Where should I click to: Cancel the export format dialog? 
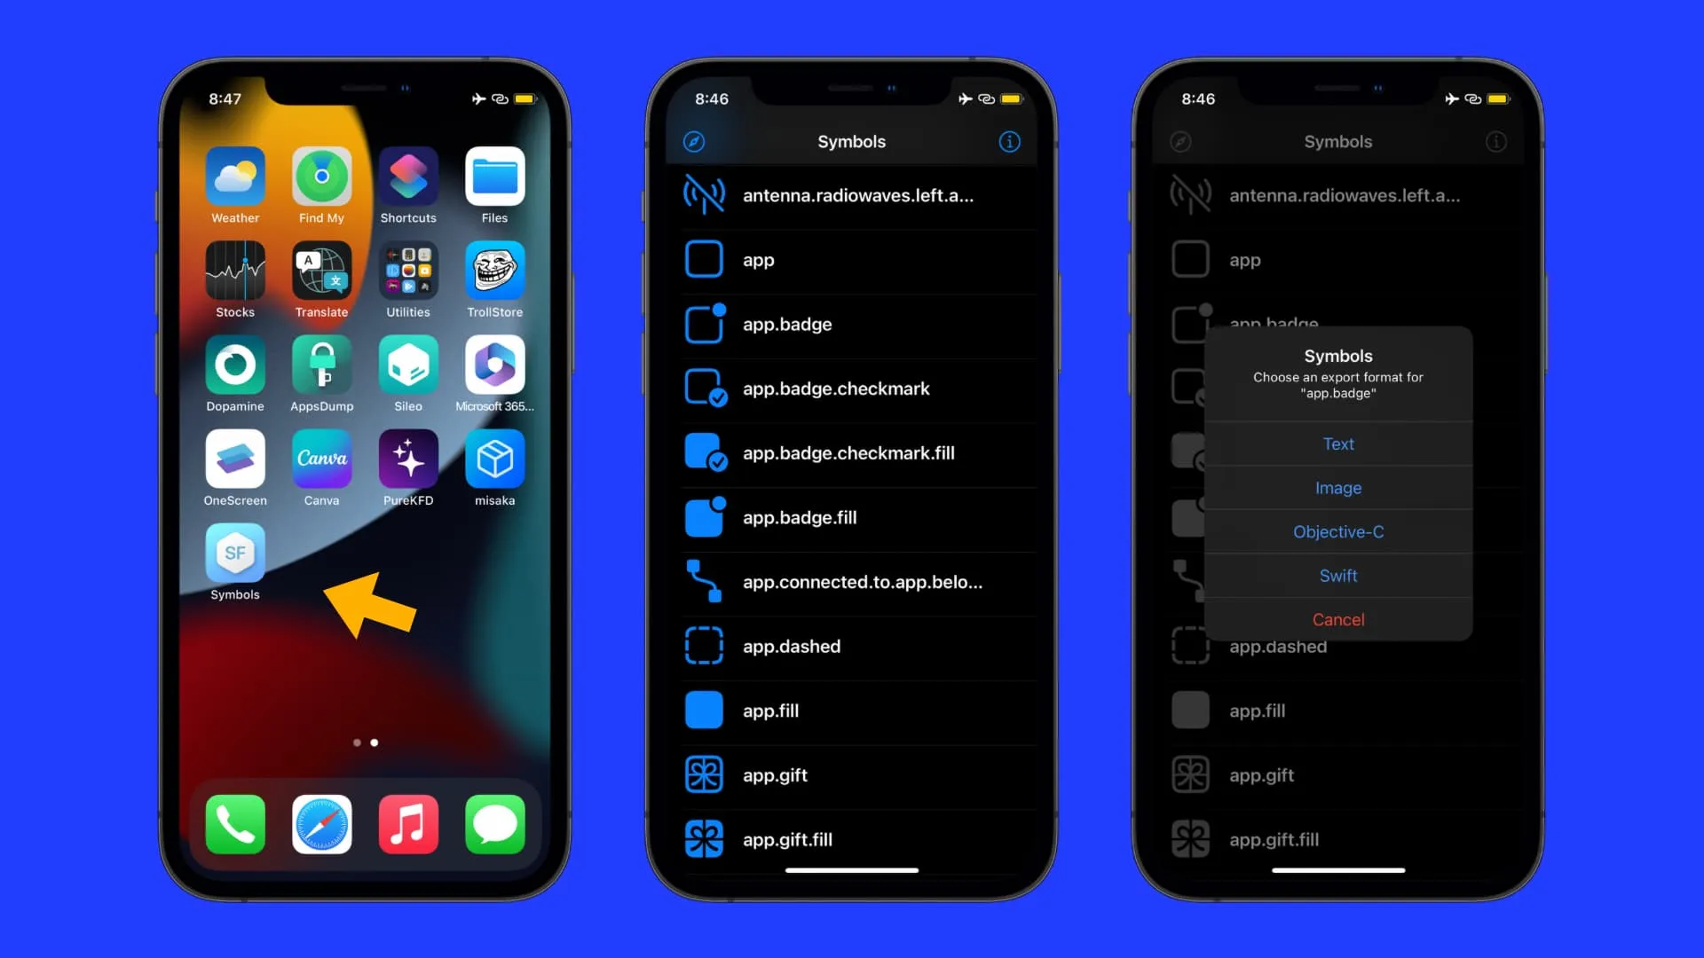click(1337, 619)
